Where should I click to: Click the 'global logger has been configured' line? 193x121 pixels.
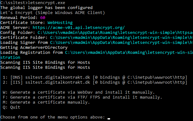[46, 7]
